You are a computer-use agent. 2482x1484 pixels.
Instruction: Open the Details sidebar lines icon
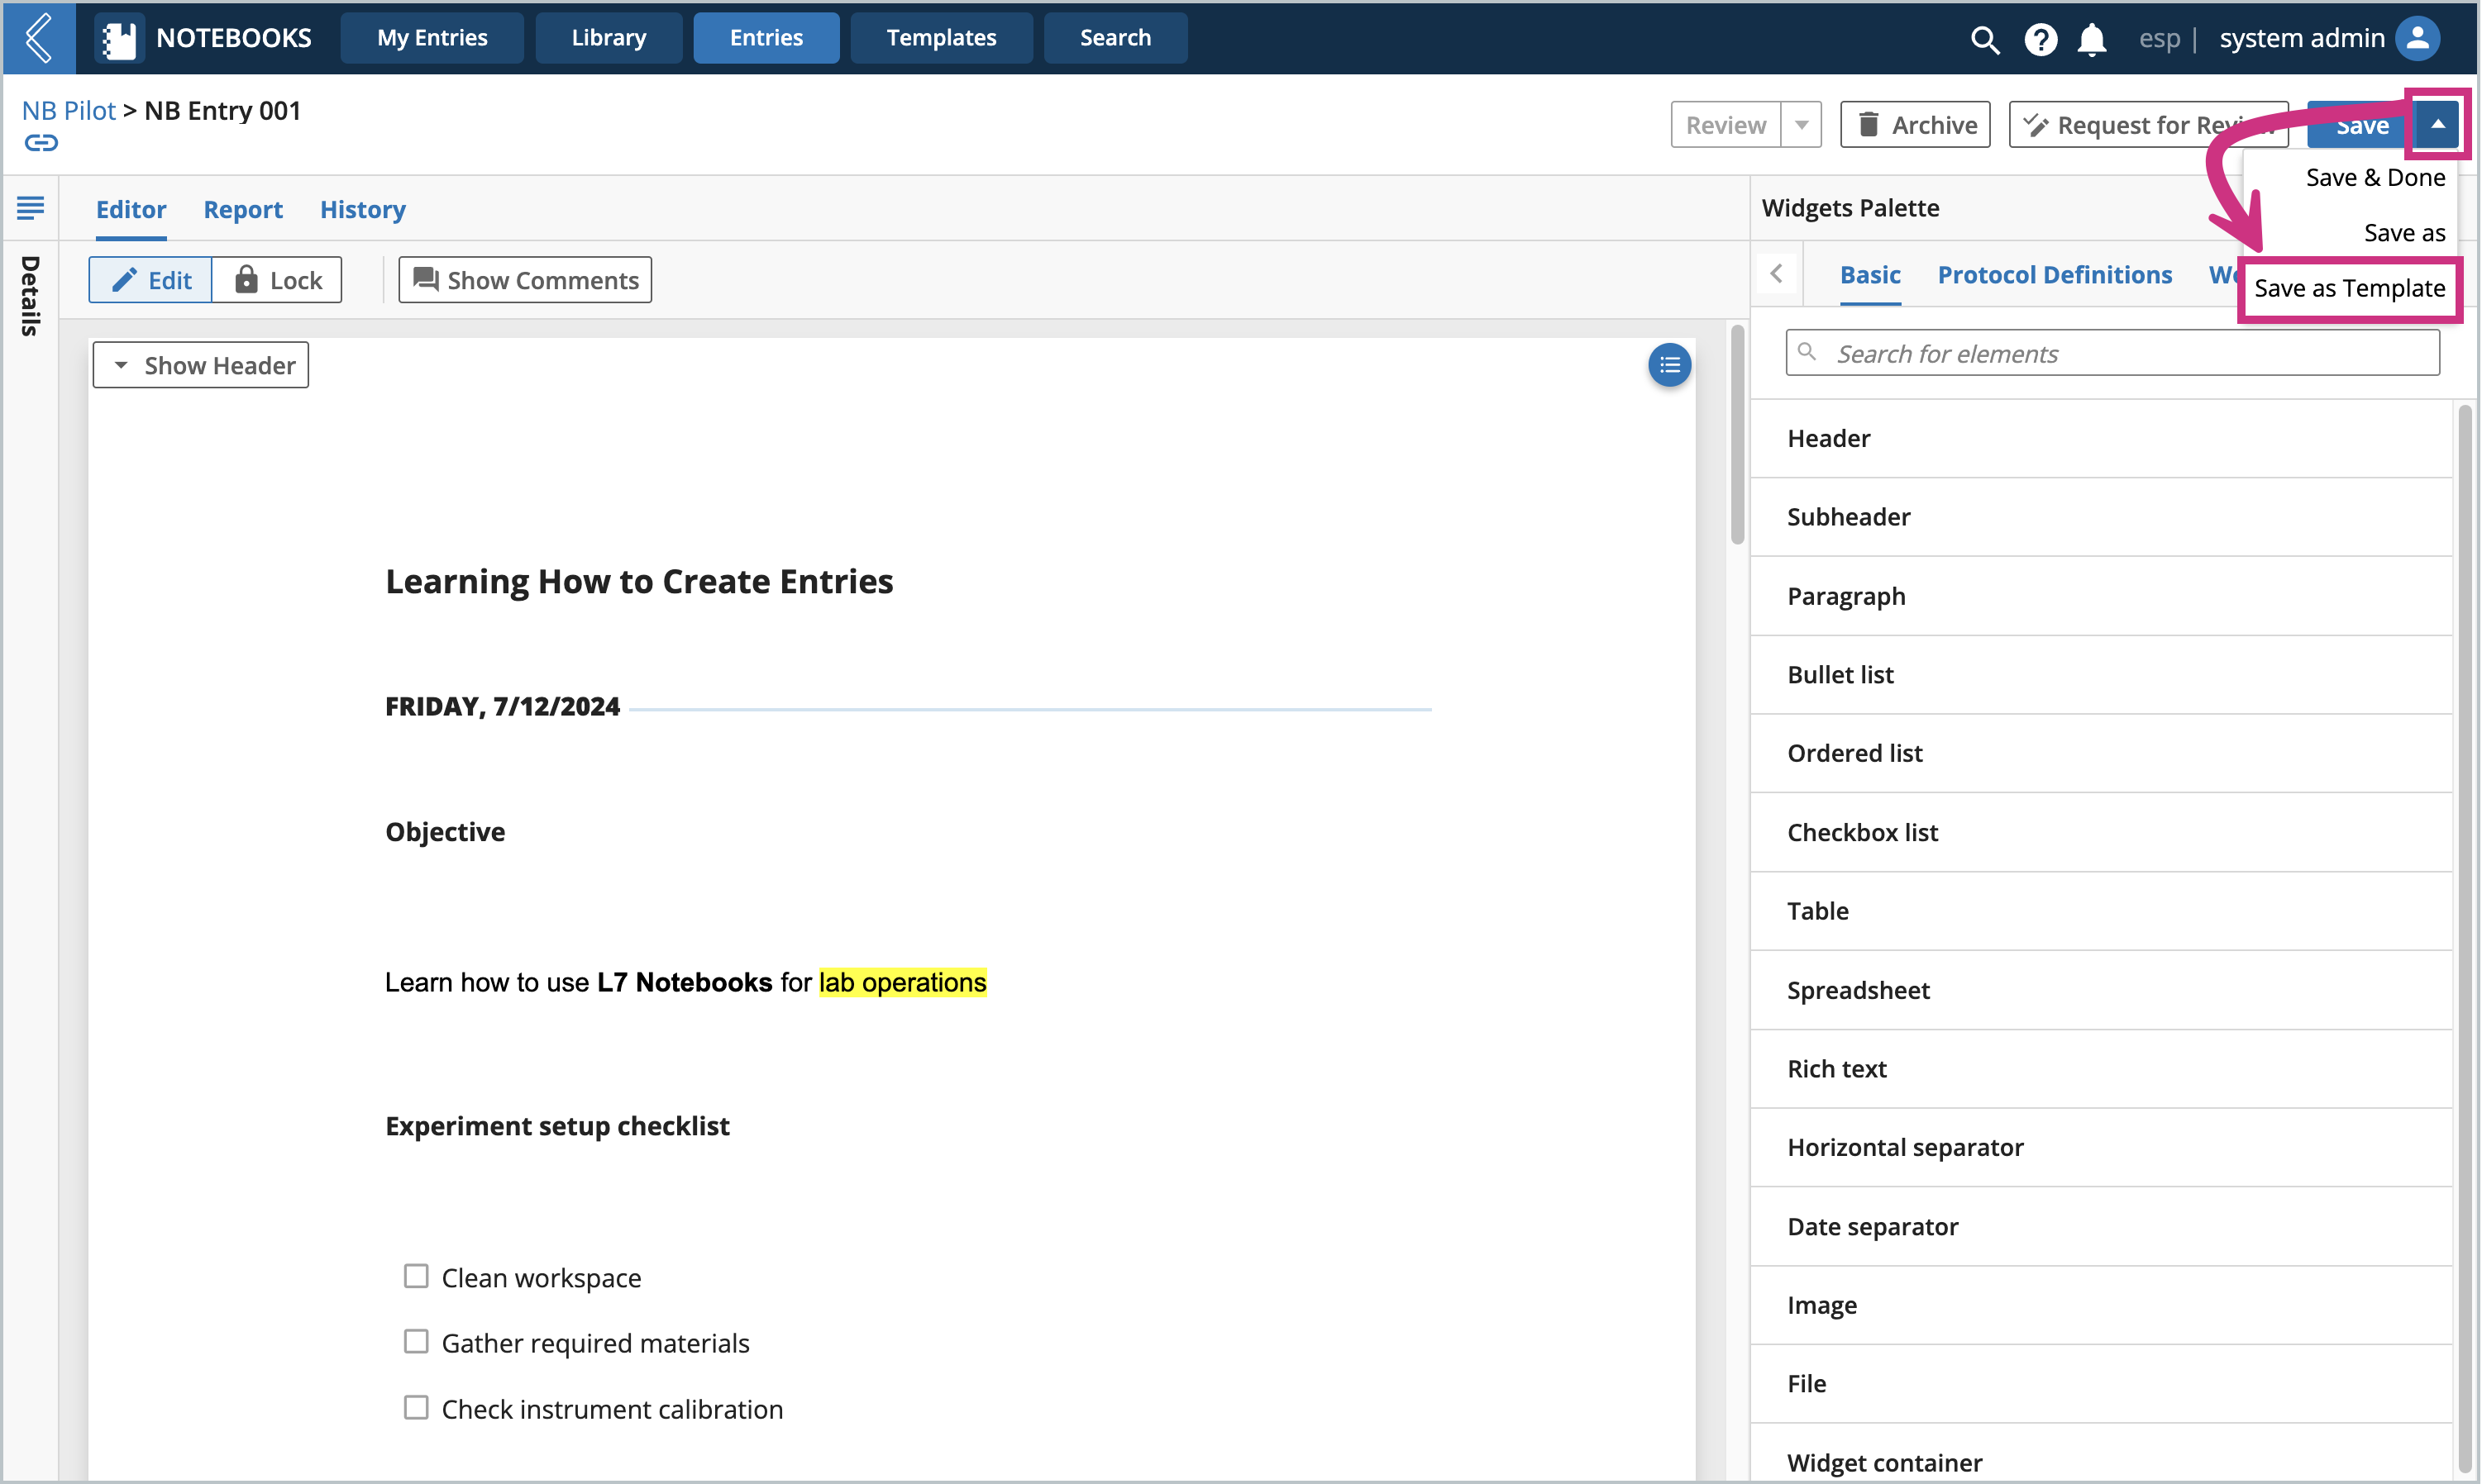tap(30, 208)
